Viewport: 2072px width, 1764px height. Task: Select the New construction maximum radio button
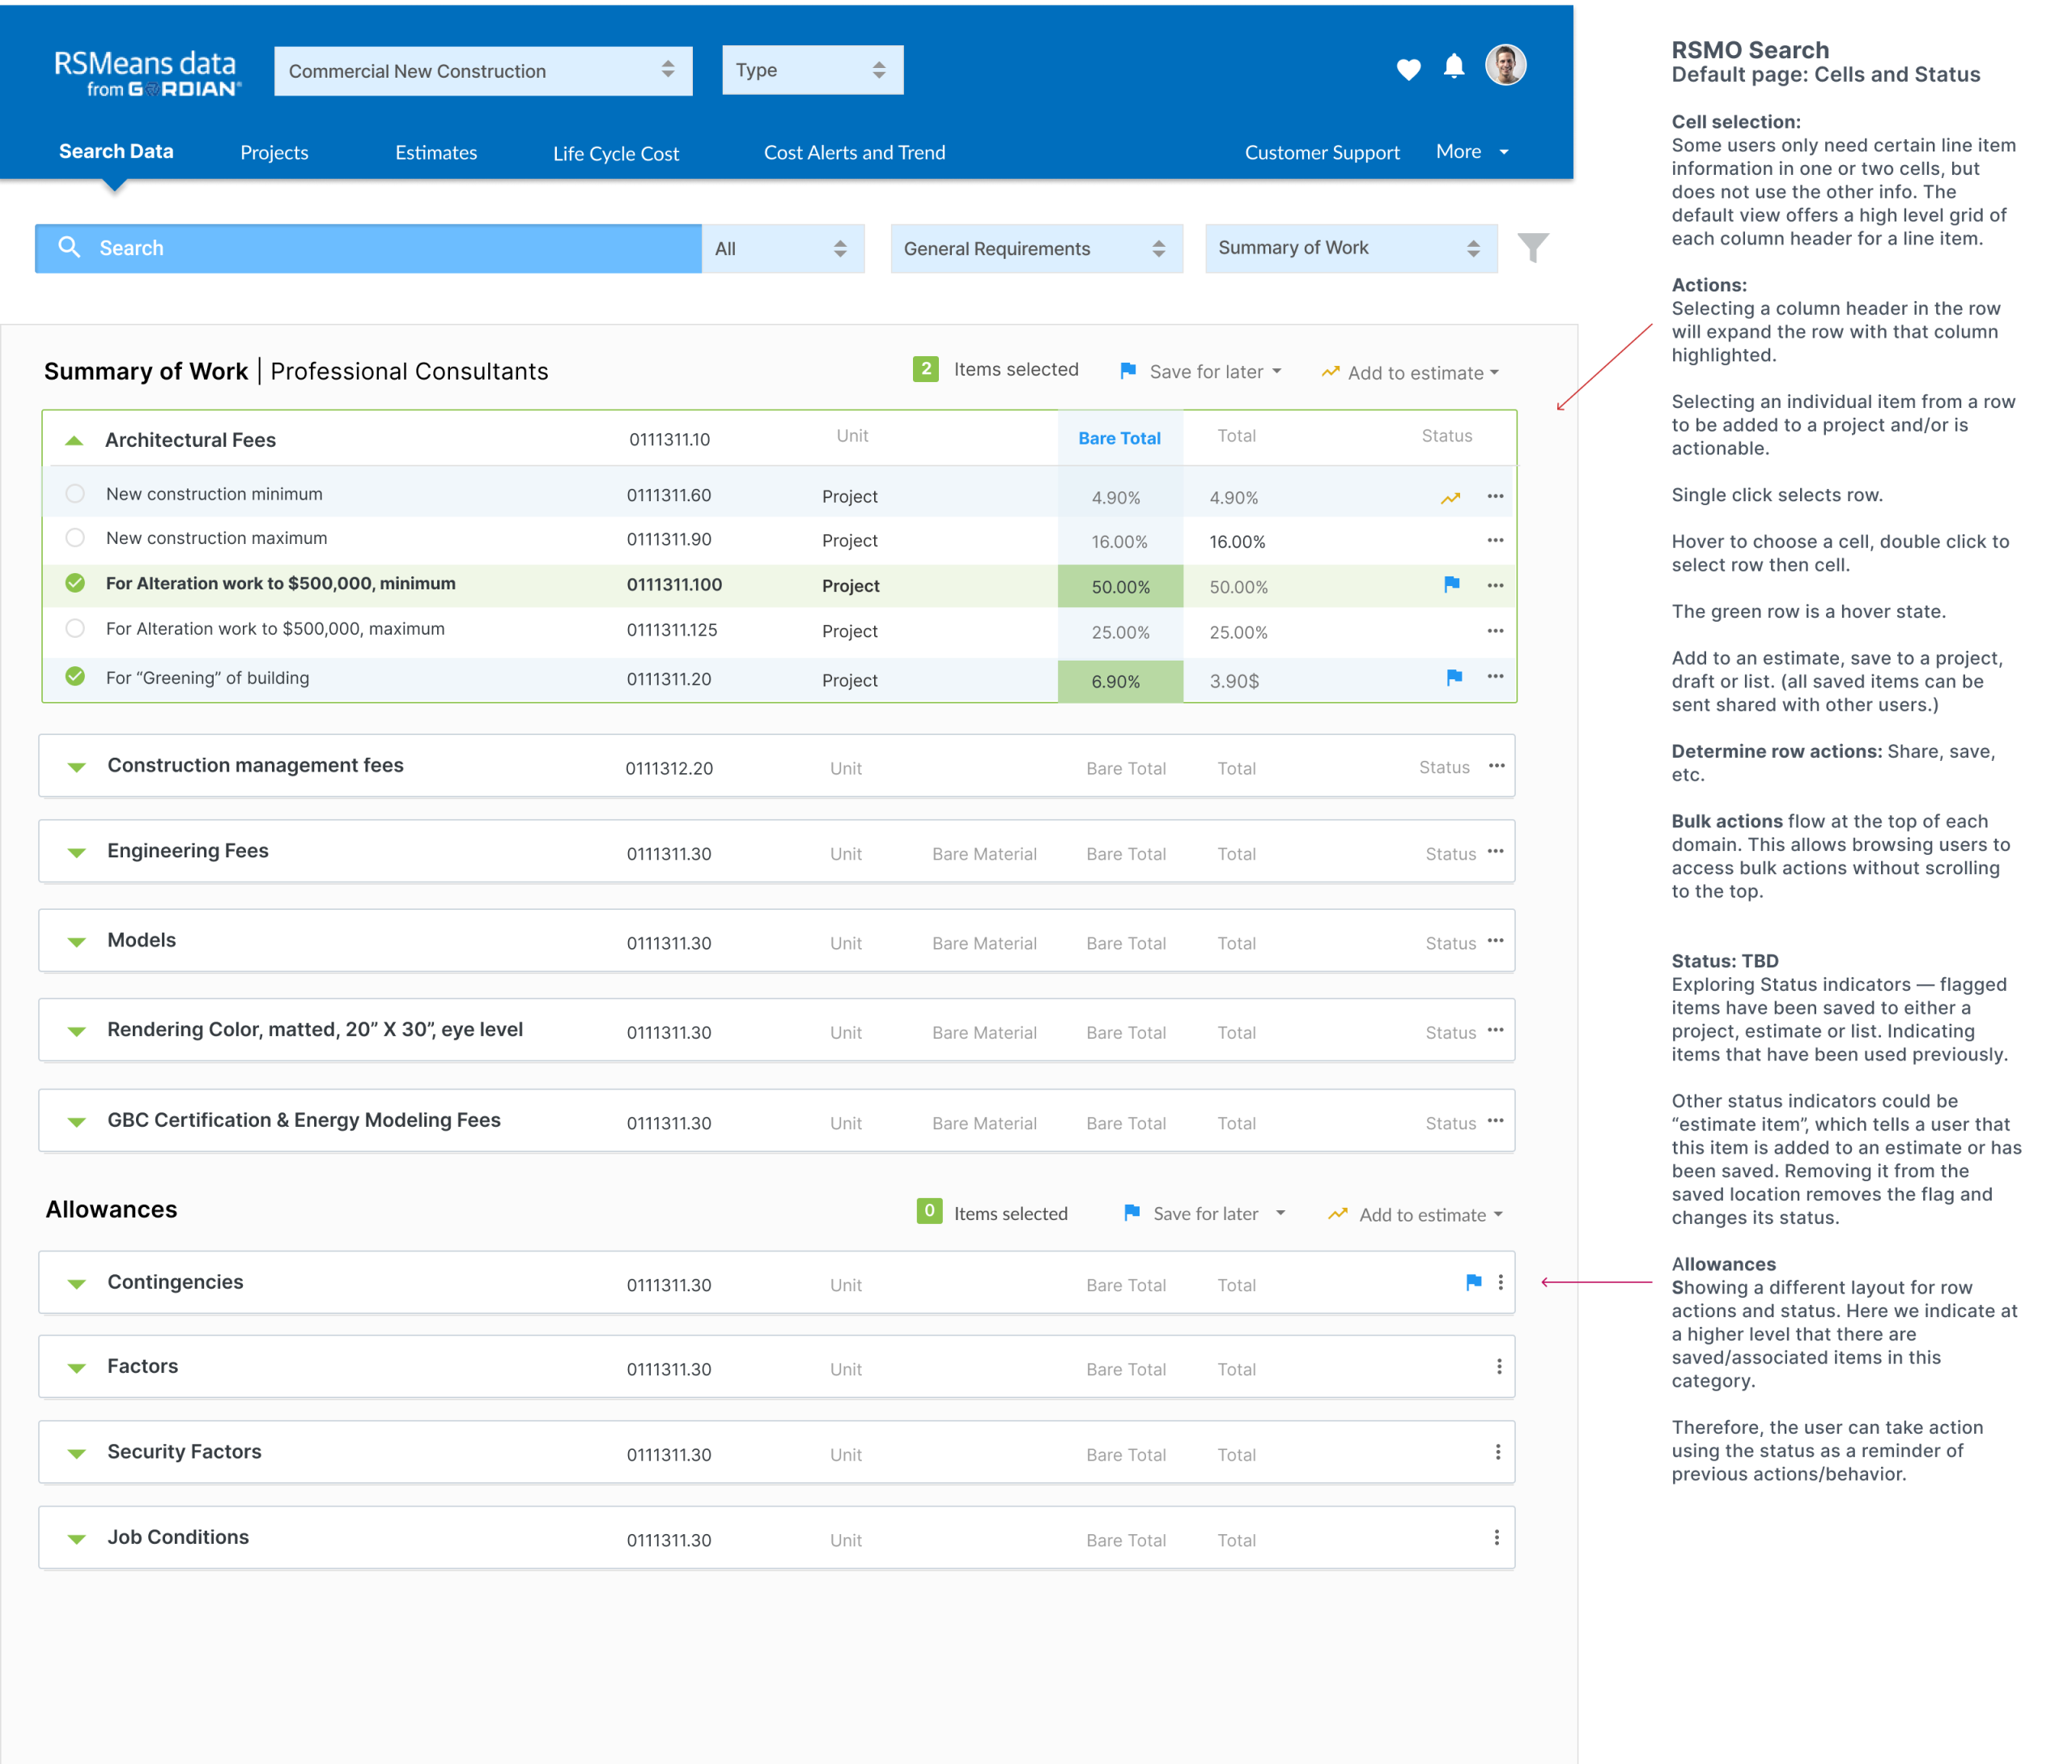75,538
